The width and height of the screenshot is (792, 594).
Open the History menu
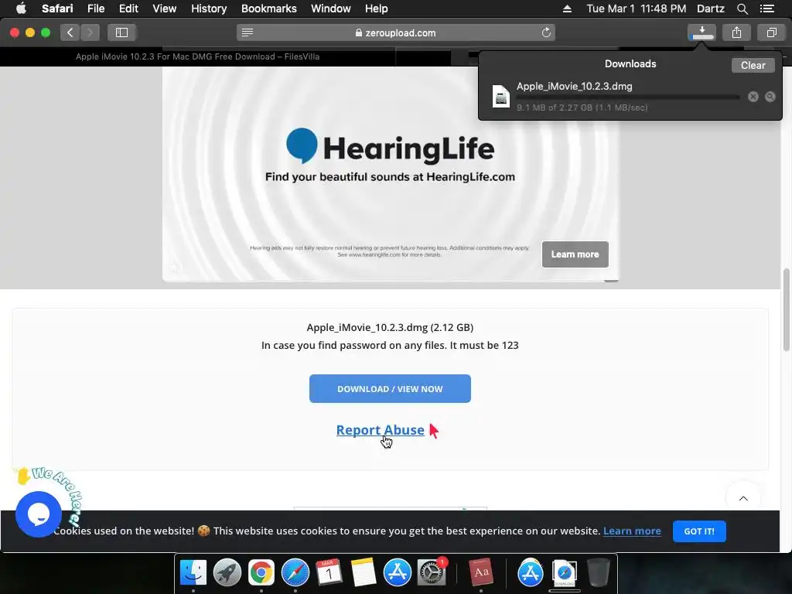[209, 9]
